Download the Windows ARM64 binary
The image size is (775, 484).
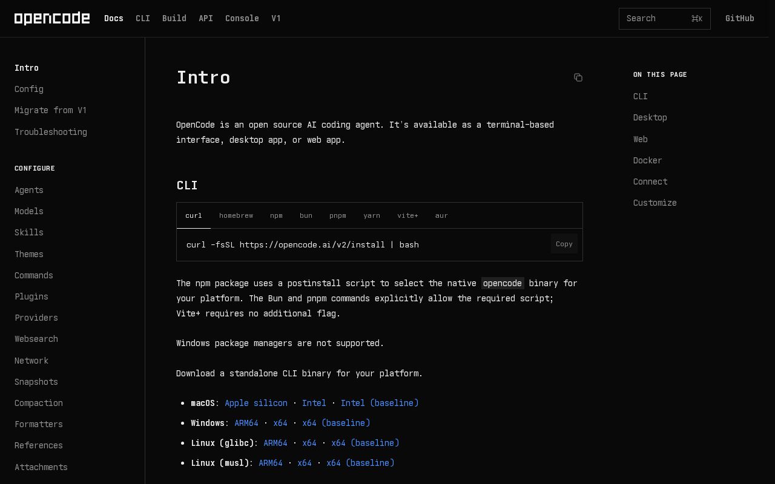click(x=246, y=423)
